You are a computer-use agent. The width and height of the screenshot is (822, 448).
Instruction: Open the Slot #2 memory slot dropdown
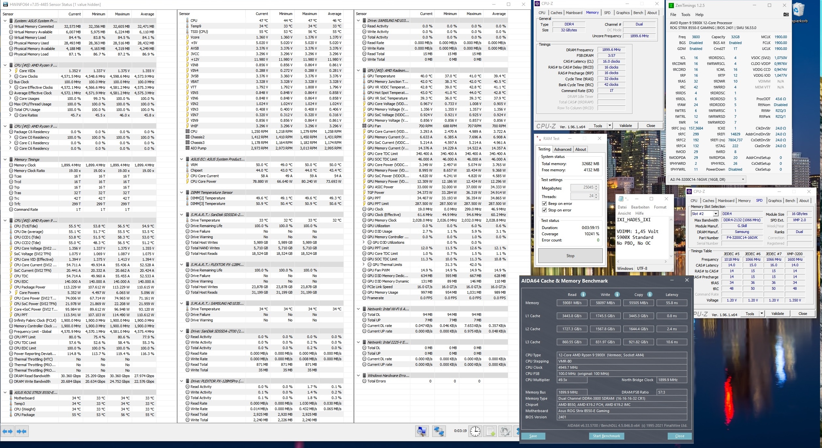[715, 214]
